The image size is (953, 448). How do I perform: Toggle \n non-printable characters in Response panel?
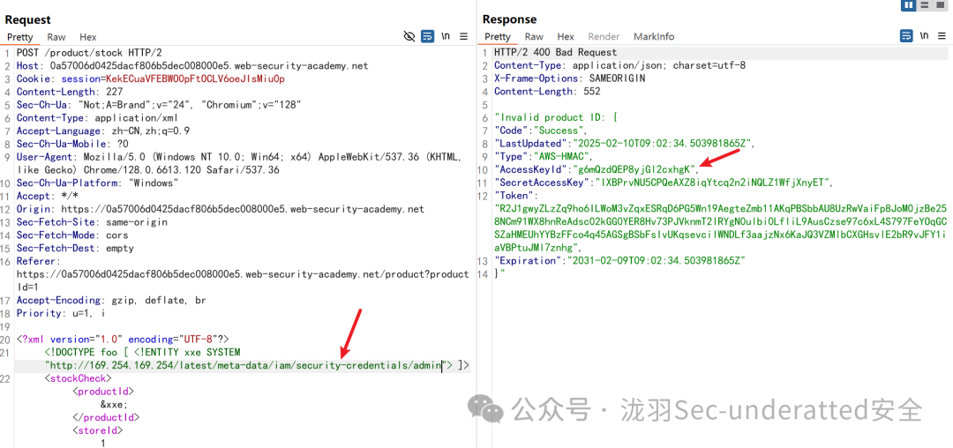[x=925, y=36]
